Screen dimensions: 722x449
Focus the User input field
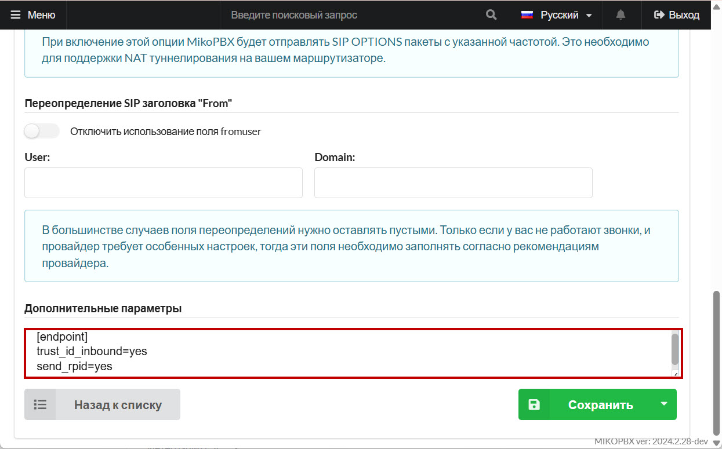pyautogui.click(x=164, y=183)
